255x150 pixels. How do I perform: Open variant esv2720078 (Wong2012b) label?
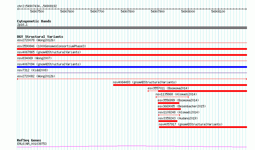point(36,40)
